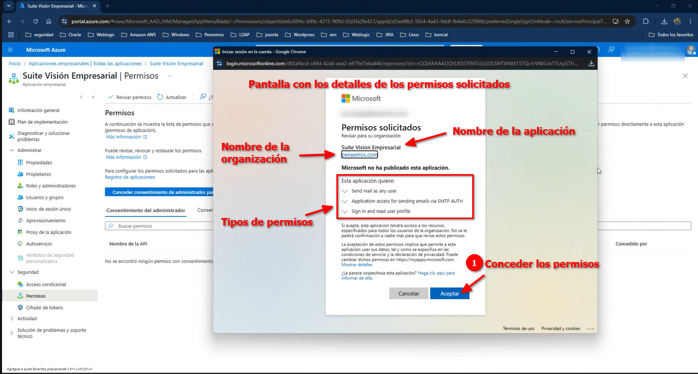
Task: Open Cifrado de tokens sidebar item
Action: pyautogui.click(x=44, y=307)
